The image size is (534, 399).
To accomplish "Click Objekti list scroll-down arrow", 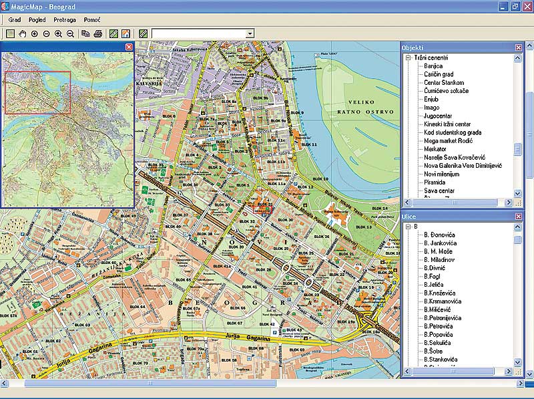I will coord(517,194).
